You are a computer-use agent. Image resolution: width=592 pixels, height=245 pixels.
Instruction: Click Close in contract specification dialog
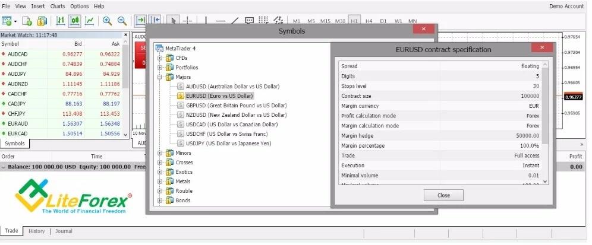(x=443, y=195)
